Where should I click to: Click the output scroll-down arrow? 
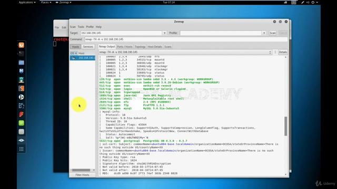[285, 174]
